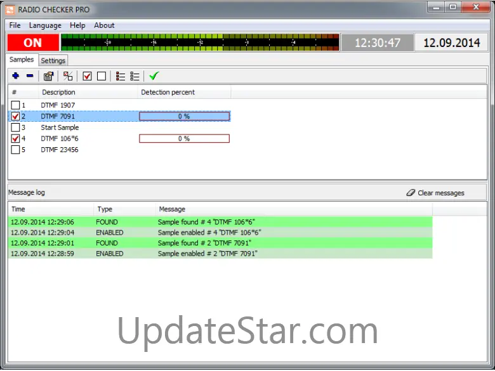This screenshot has width=495, height=371.
Task: Switch to the Samples tab
Action: click(22, 60)
